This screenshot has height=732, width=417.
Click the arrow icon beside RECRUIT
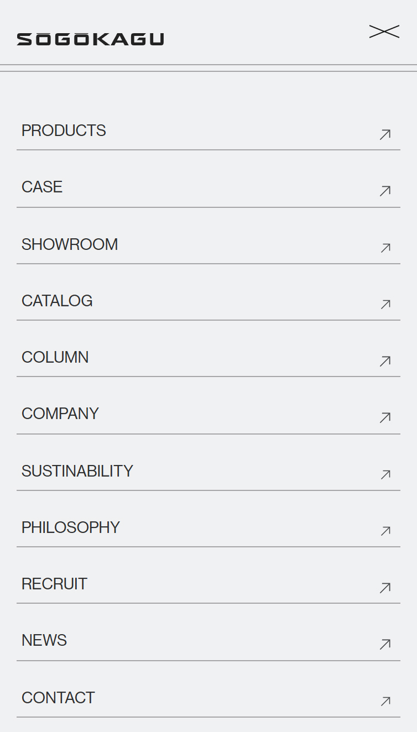[385, 588]
